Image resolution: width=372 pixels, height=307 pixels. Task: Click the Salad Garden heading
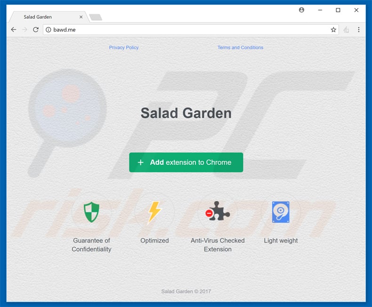(x=186, y=113)
